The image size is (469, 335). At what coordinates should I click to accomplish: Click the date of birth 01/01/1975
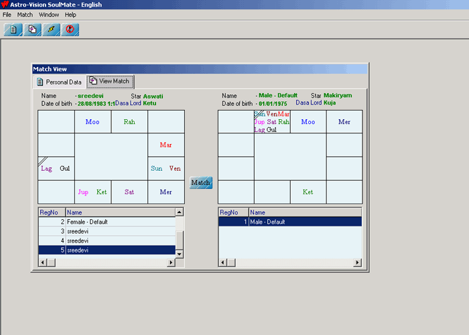[x=273, y=104]
